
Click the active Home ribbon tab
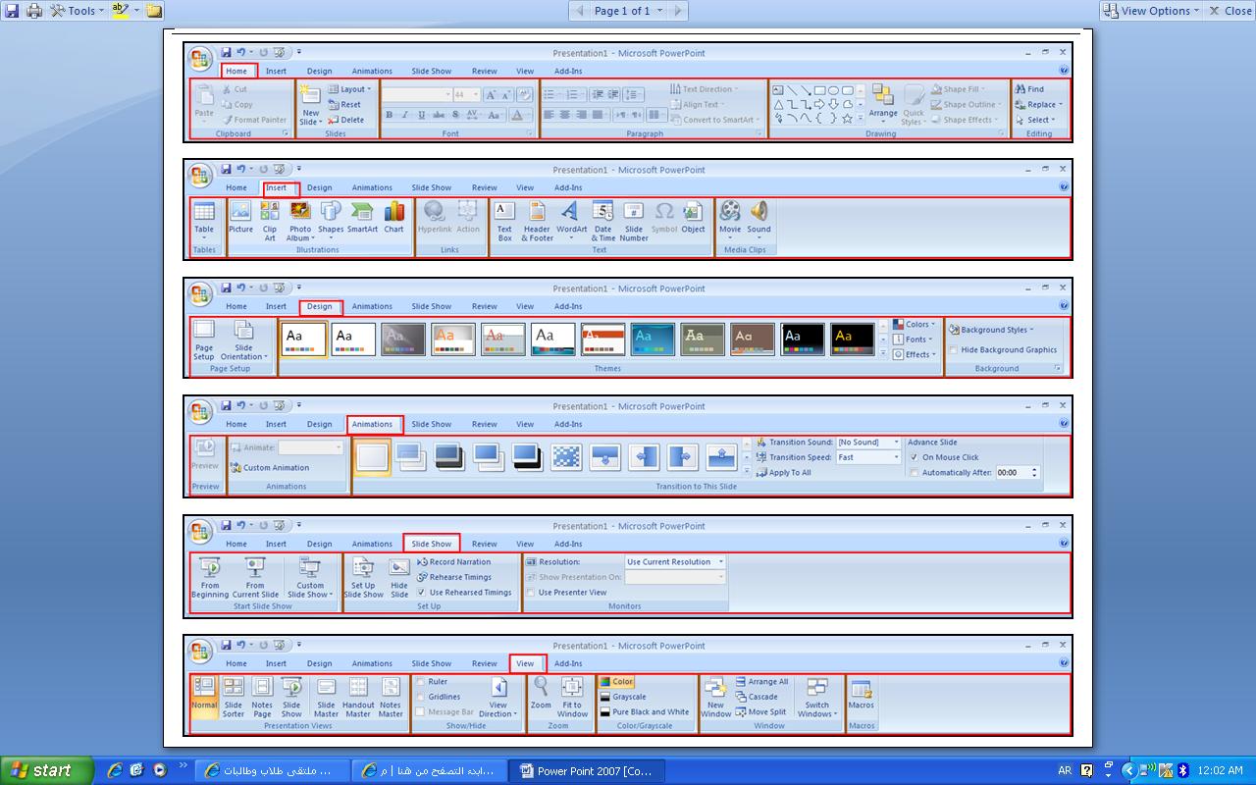pos(238,71)
